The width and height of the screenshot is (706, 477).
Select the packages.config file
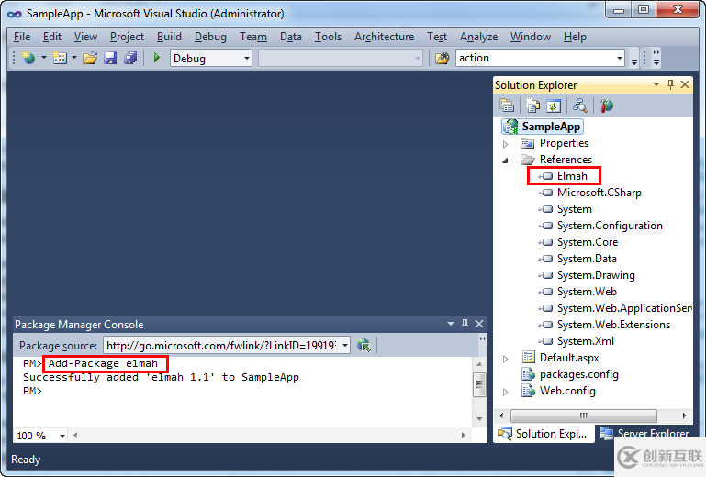click(x=569, y=374)
